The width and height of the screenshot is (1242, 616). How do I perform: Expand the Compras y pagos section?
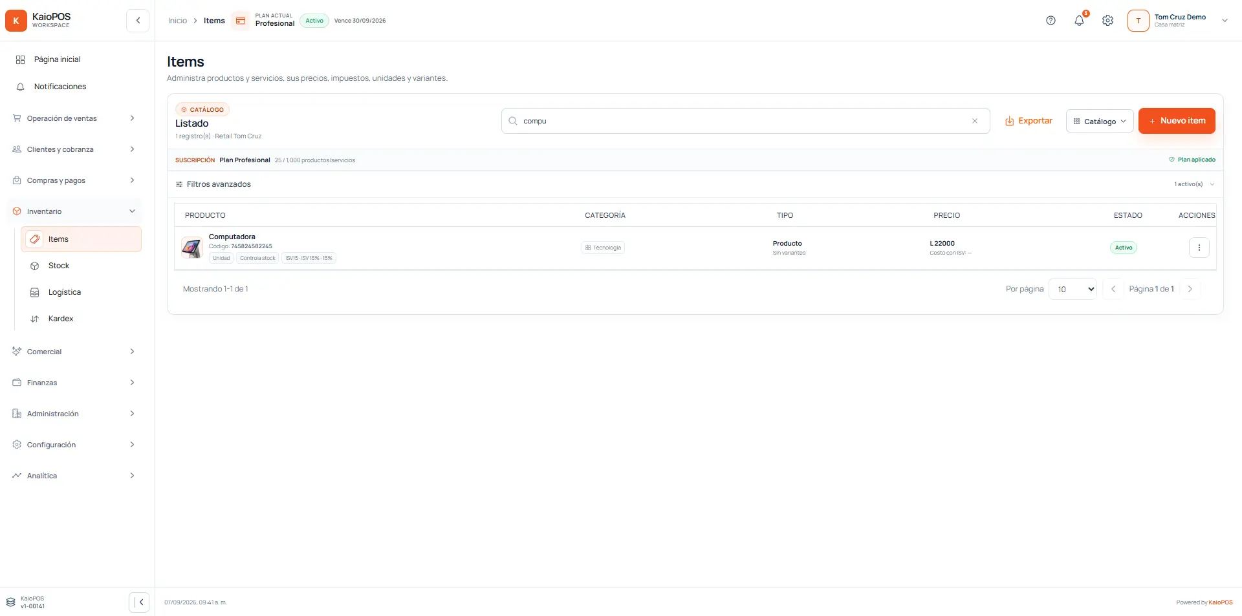click(74, 180)
